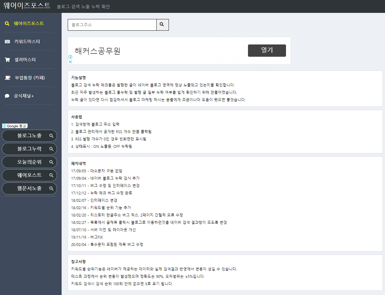Click the keyboard icon next to 키워드마스터
This screenshot has height=295, width=385.
point(7,42)
